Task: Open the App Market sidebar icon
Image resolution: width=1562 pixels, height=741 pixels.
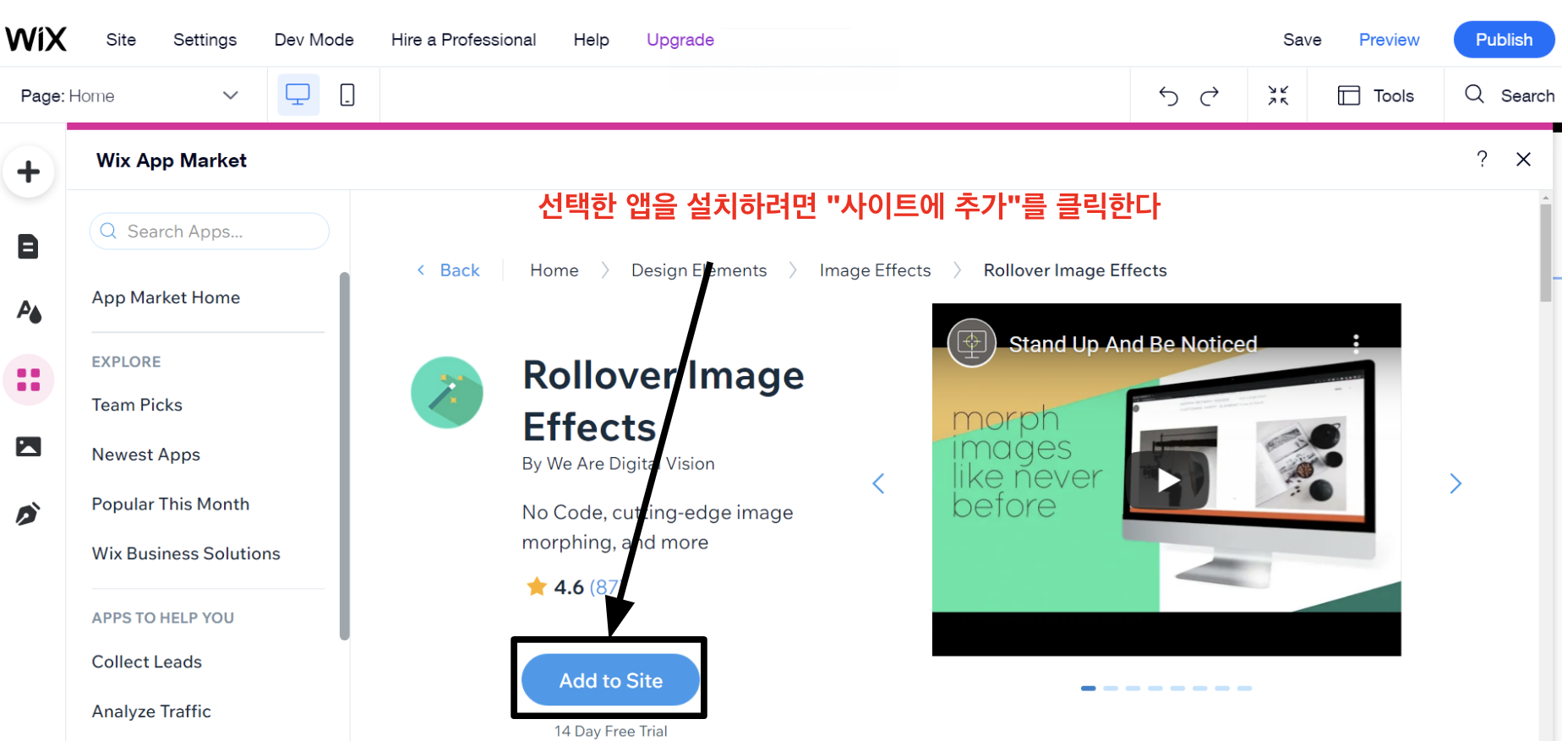Action: [29, 379]
